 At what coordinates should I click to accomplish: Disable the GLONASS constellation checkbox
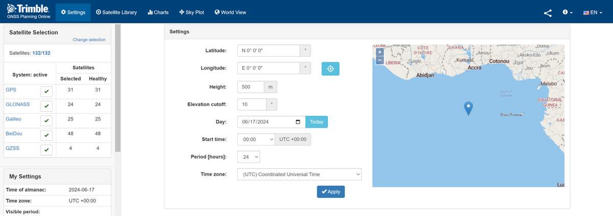click(x=46, y=106)
